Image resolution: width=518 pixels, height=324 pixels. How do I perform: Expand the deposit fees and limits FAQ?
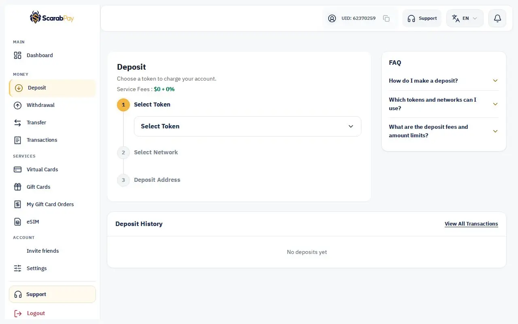[x=444, y=131]
